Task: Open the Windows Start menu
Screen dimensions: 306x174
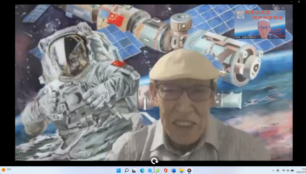Action: click(118, 170)
